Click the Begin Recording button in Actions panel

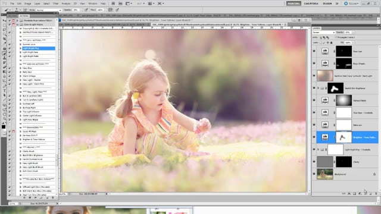(x=30, y=198)
